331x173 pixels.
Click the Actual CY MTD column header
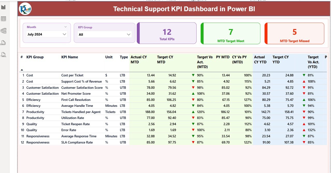pyautogui.click(x=139, y=59)
